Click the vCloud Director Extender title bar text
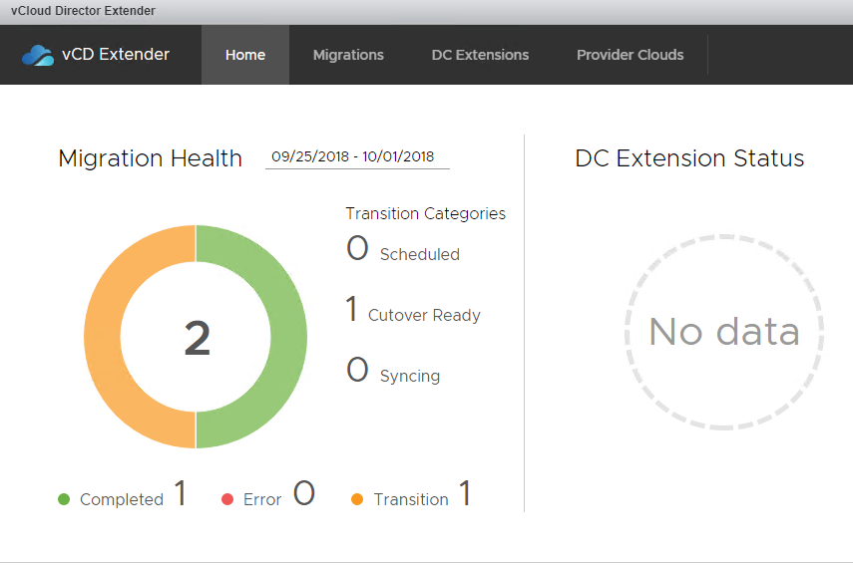The width and height of the screenshot is (853, 565). click(x=83, y=11)
